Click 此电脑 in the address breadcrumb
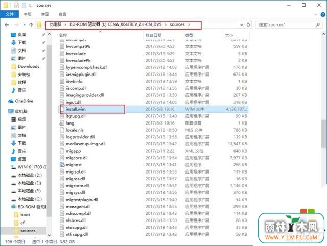Screen dimensions: 327x246 (55, 24)
